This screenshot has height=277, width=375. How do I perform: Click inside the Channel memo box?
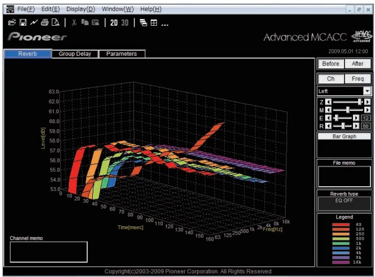point(49,252)
